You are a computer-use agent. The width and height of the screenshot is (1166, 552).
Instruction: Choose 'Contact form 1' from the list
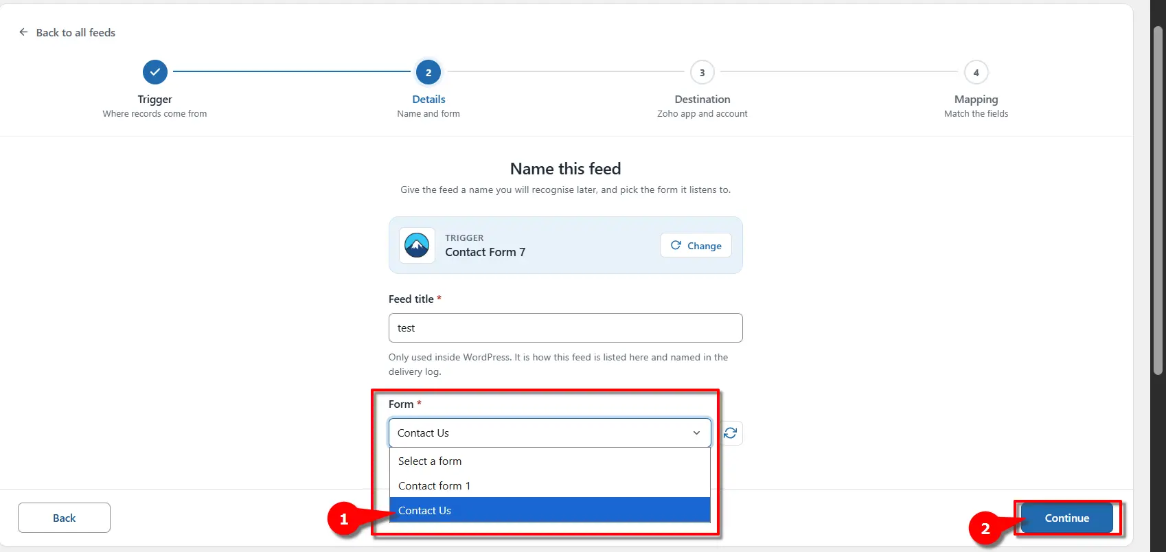pyautogui.click(x=549, y=485)
